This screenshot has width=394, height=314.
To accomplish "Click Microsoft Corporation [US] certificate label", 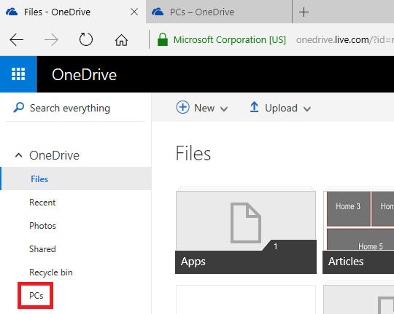I will coord(230,39).
